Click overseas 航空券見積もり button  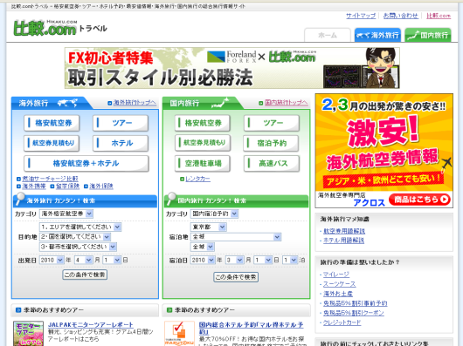tap(52, 143)
